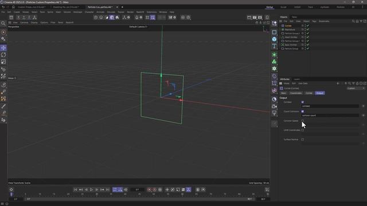Enable the Surface Normal checkbox
Viewport: 367px width, 206px height.
303,140
